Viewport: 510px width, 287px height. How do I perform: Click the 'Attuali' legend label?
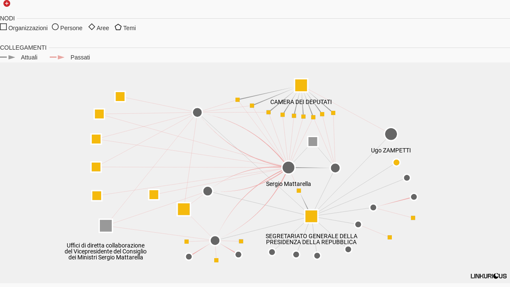29,57
